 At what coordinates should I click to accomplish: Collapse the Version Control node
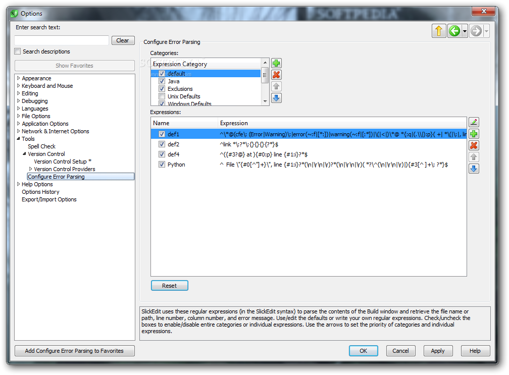click(24, 154)
